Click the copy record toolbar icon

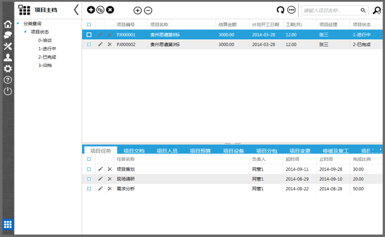click(x=100, y=10)
